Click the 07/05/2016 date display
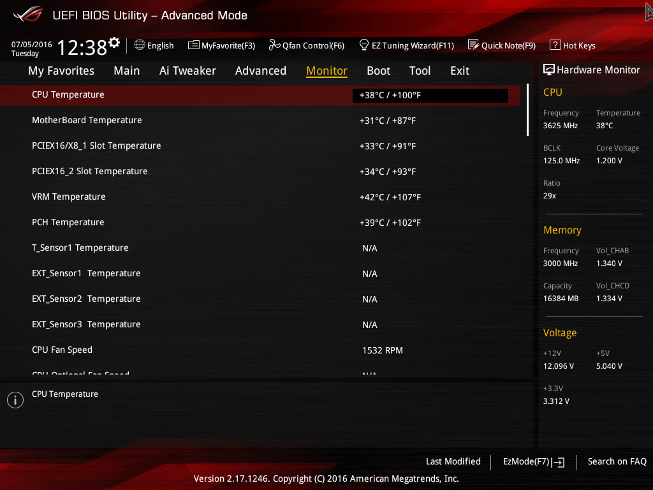The image size is (653, 490). 32,45
